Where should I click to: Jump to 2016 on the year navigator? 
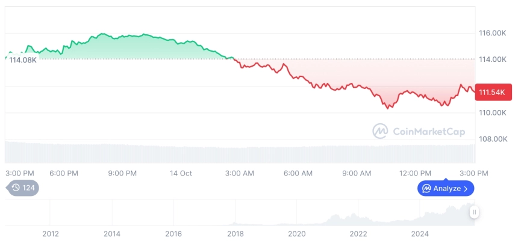(x=173, y=233)
